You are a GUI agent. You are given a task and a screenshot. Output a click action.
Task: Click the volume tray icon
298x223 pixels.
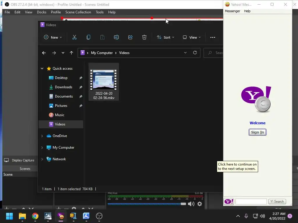pyautogui.click(x=262, y=216)
